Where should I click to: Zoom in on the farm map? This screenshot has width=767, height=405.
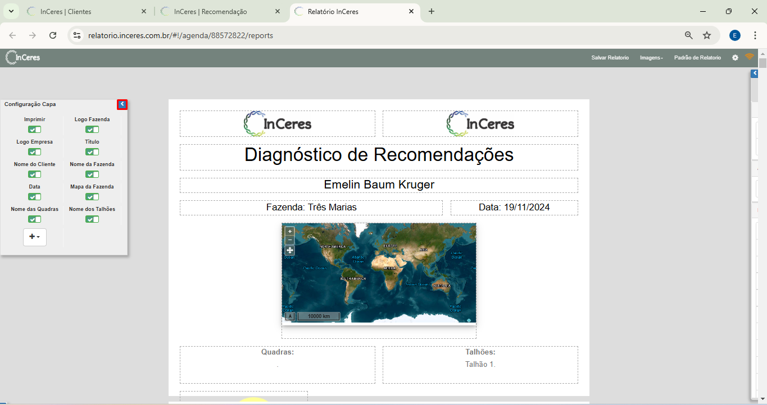290,231
